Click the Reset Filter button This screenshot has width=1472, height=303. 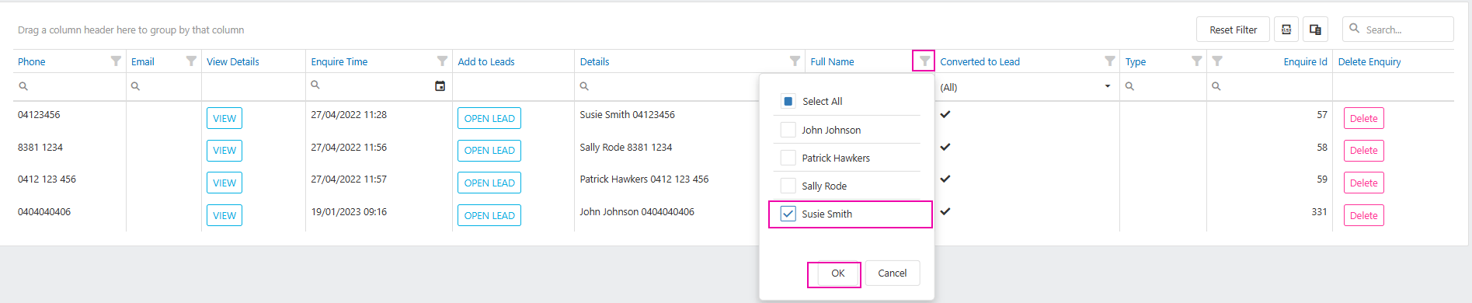tap(1233, 30)
